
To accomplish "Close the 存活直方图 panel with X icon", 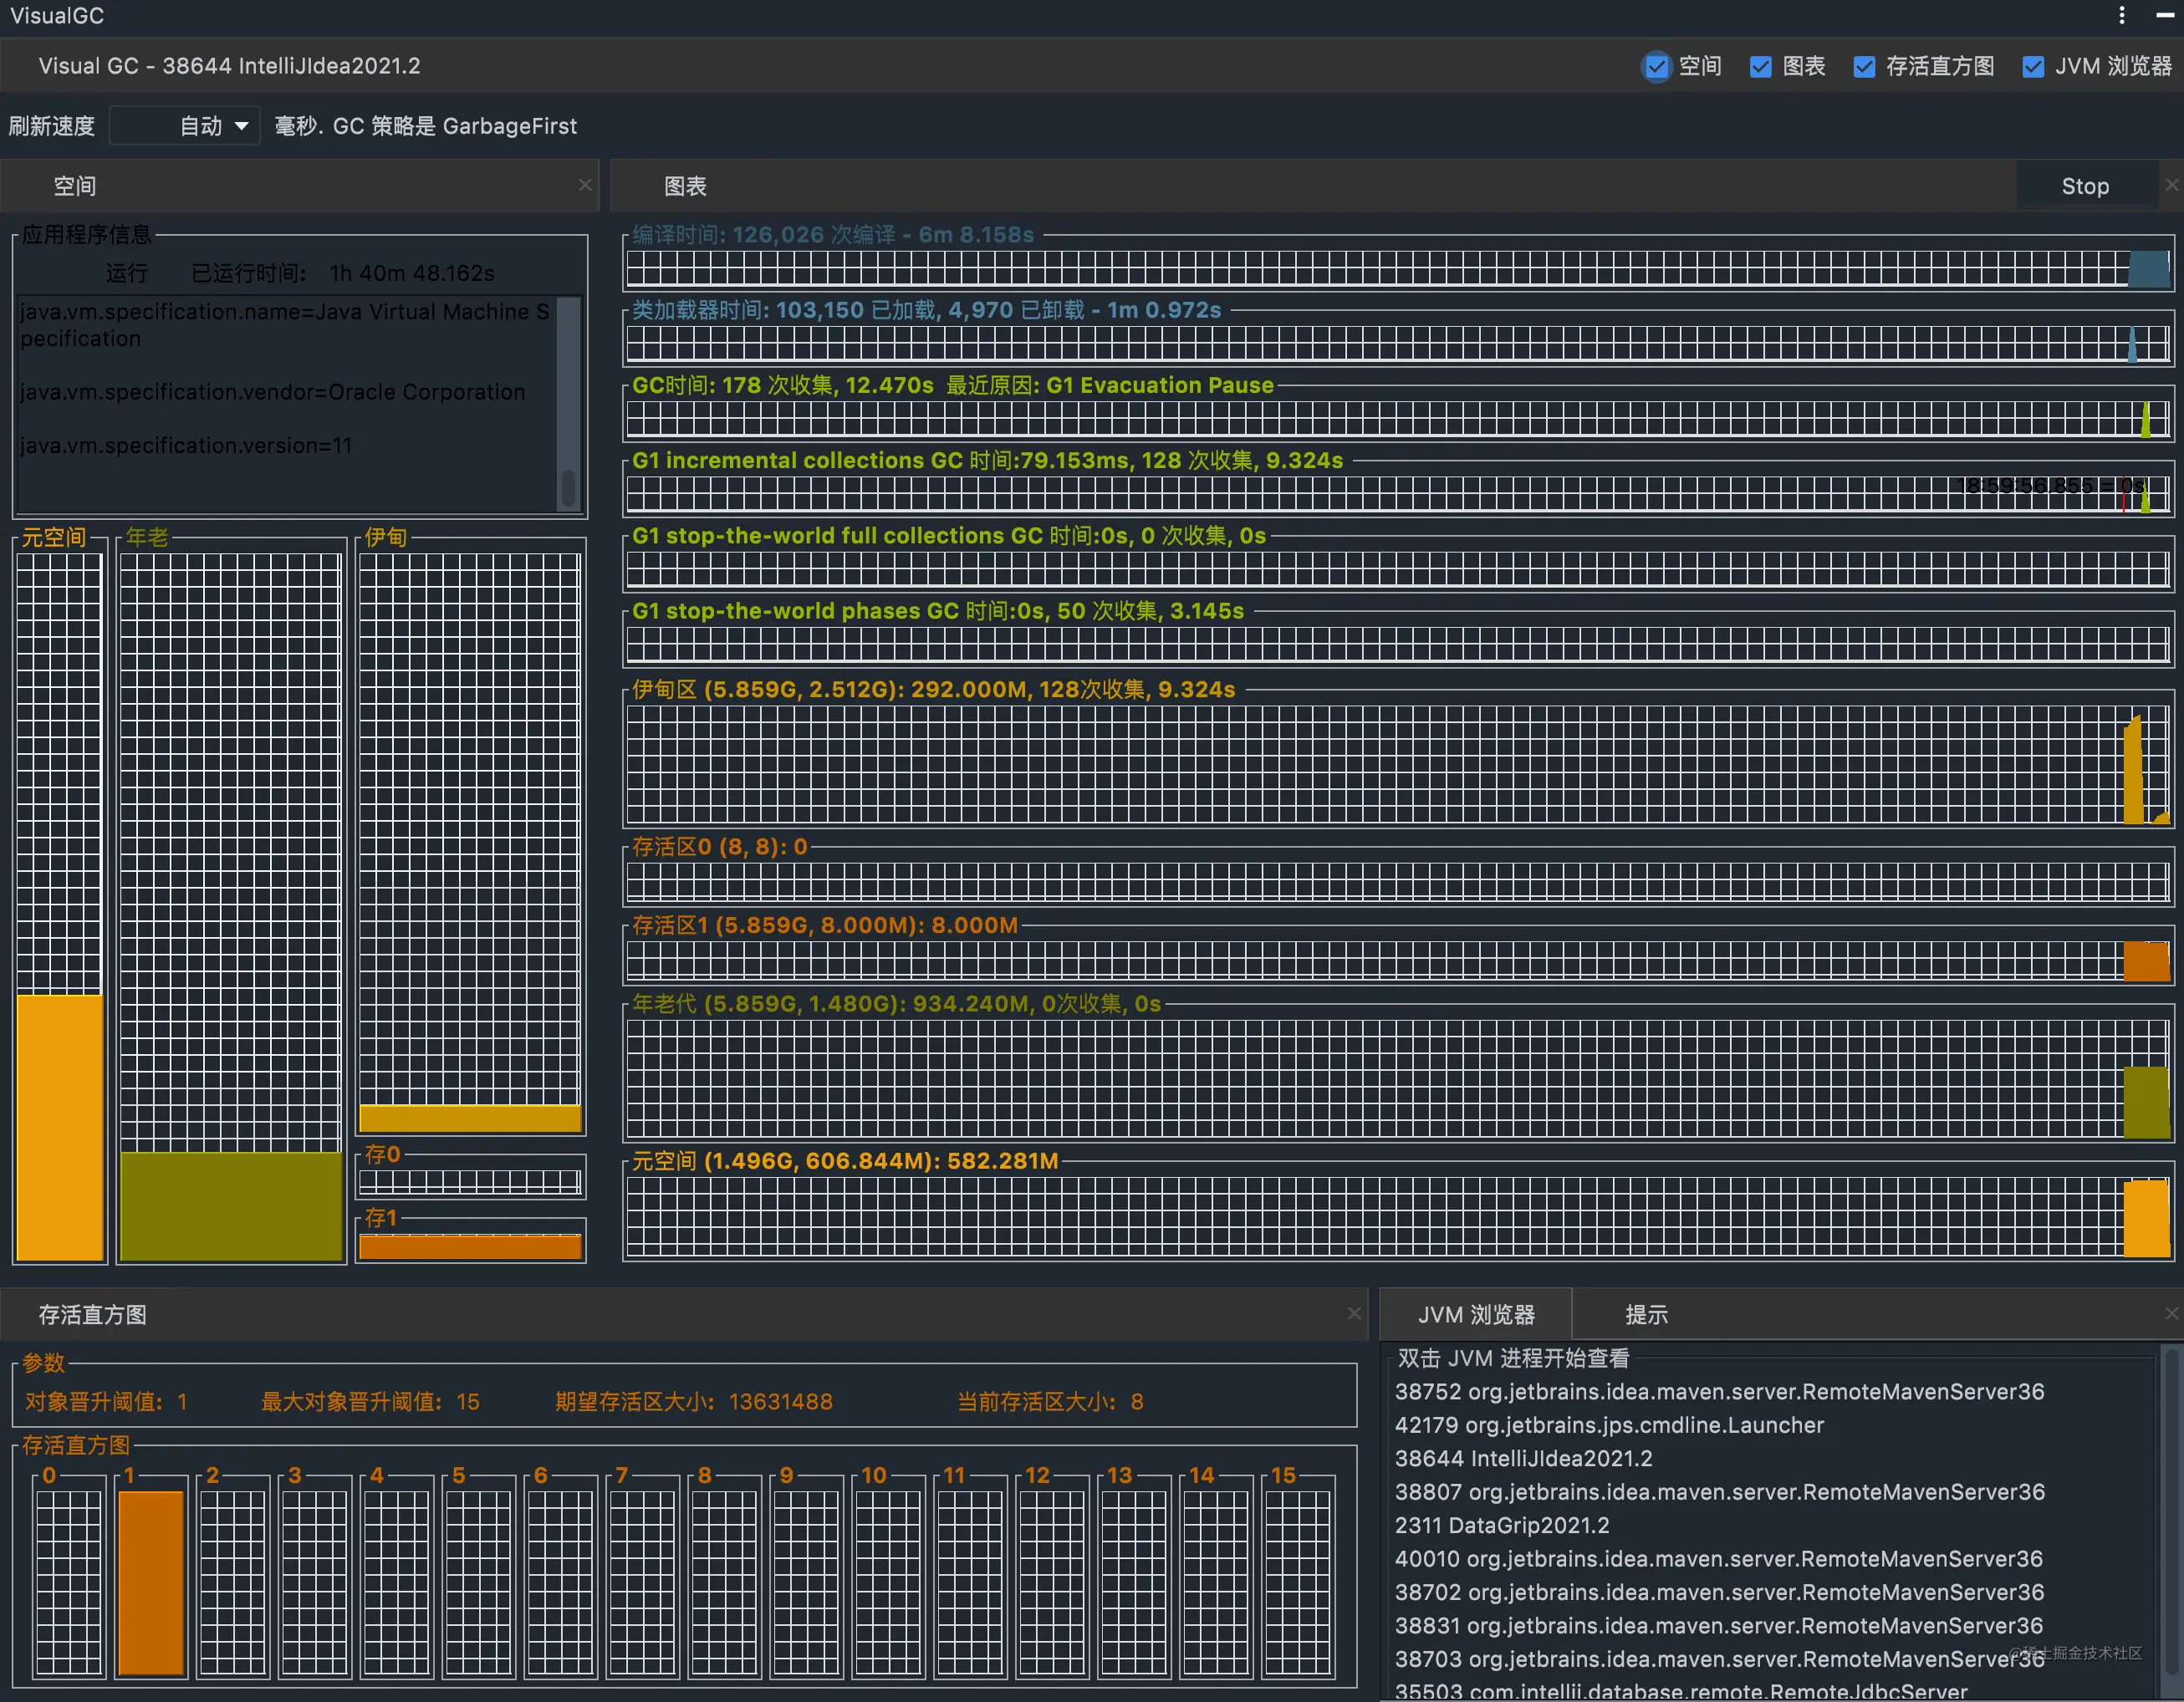I will pos(1354,1313).
